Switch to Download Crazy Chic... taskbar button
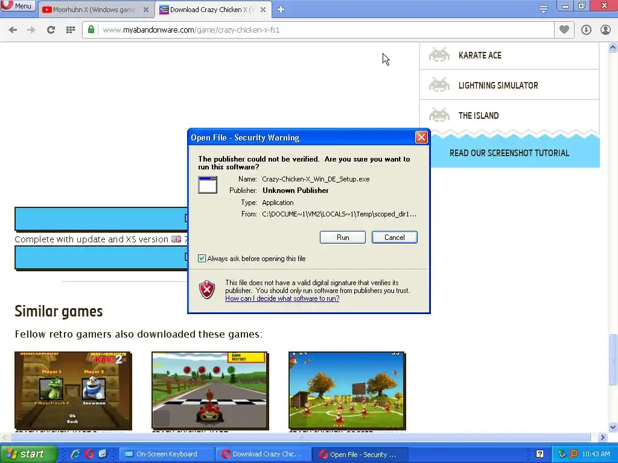The width and height of the screenshot is (618, 463). pyautogui.click(x=263, y=454)
